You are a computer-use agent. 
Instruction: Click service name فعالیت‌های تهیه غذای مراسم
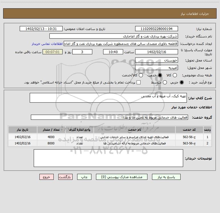point(134,137)
